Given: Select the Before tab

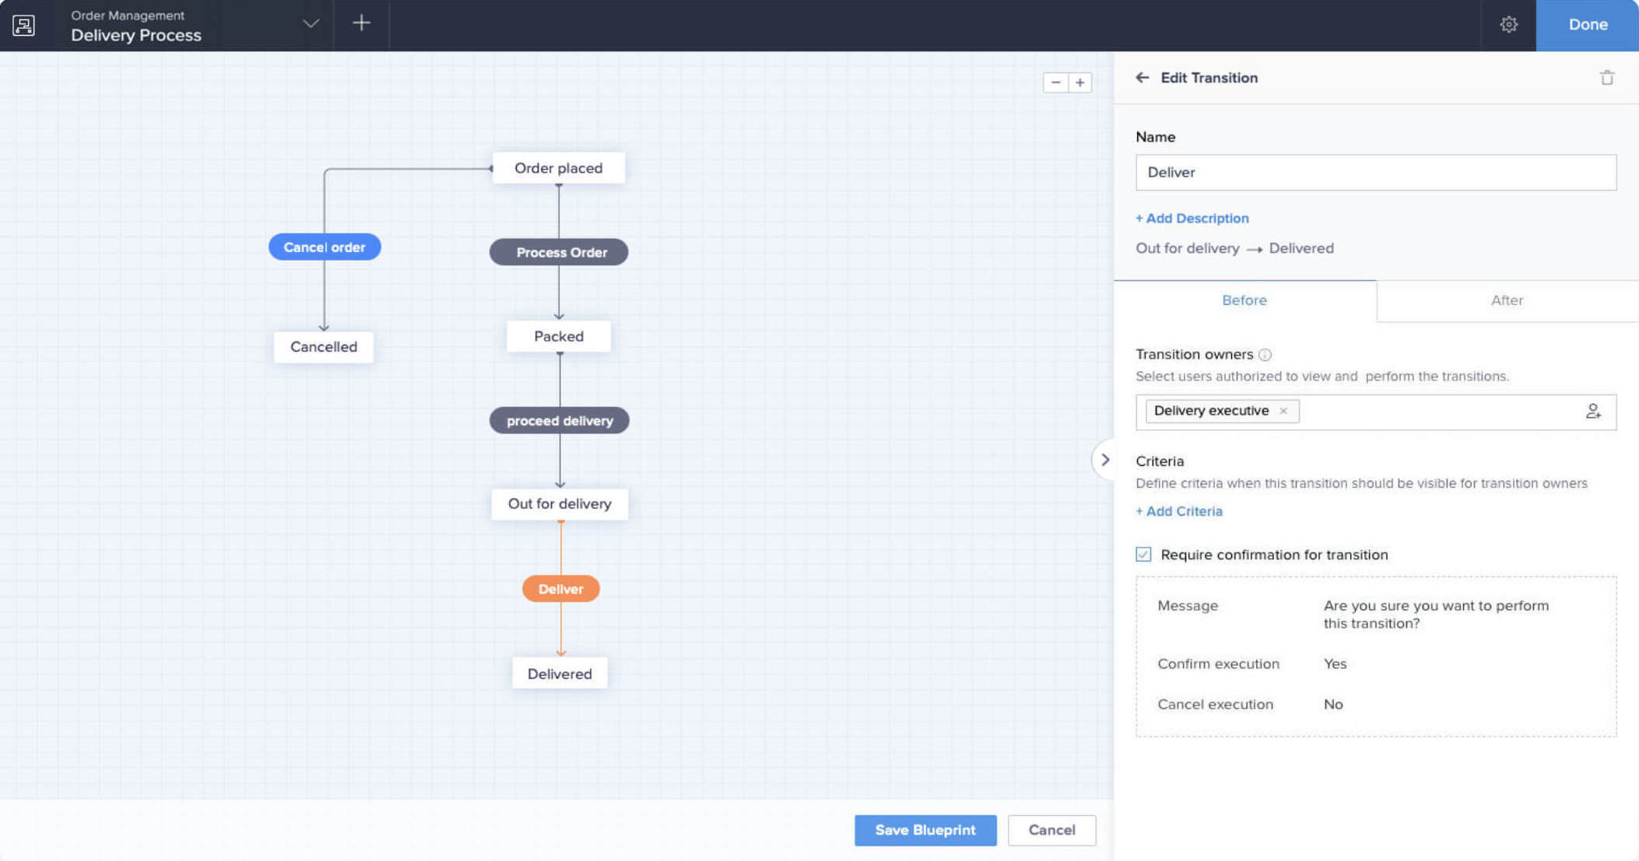Looking at the screenshot, I should coord(1244,300).
